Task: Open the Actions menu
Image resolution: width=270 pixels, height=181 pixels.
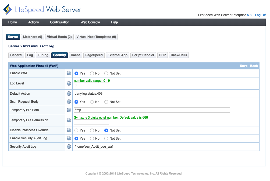Action: [33, 22]
